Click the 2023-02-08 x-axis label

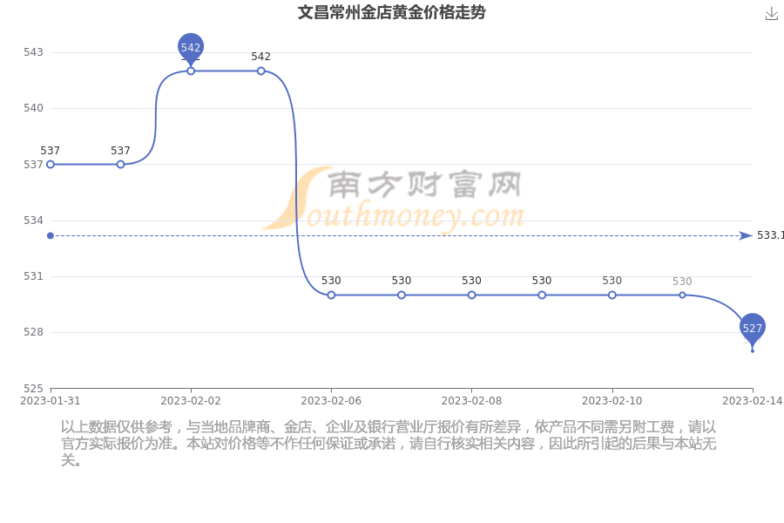tap(471, 401)
